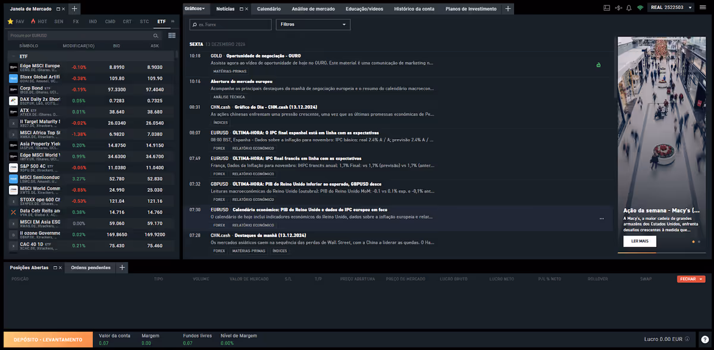Click LER MAIS on the Macy's promotion
The height and width of the screenshot is (350, 714).
640,241
